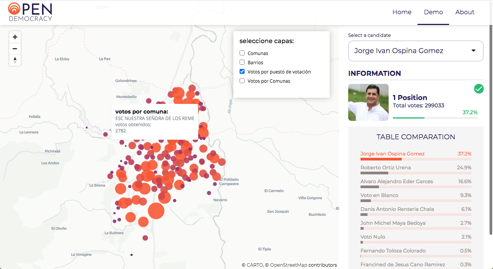The height and width of the screenshot is (269, 493).
Task: Click Roberto Ortiz Urena's percentage bar
Action: pos(416,173)
